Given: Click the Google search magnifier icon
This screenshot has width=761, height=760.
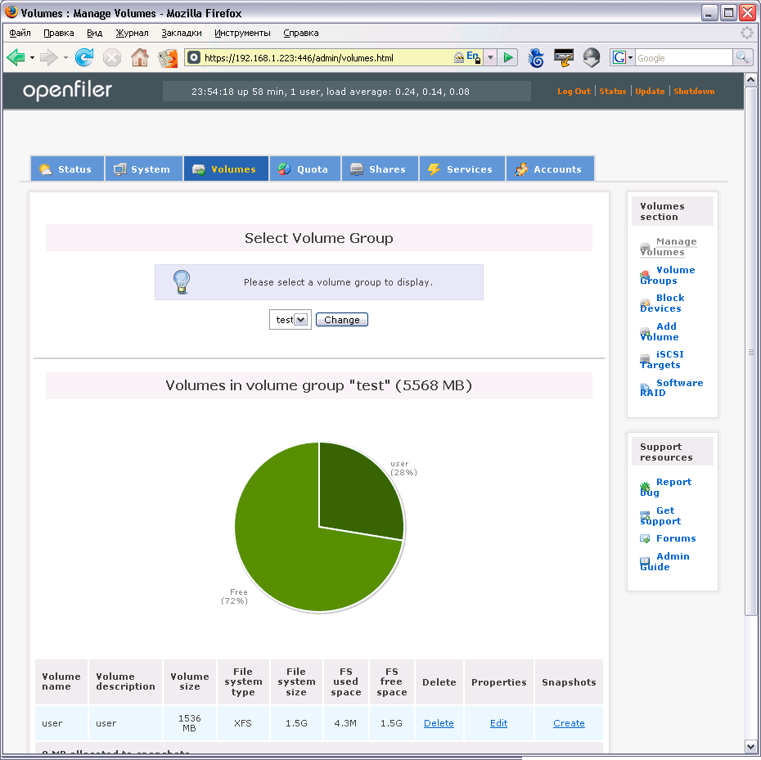Looking at the screenshot, I should pos(743,57).
